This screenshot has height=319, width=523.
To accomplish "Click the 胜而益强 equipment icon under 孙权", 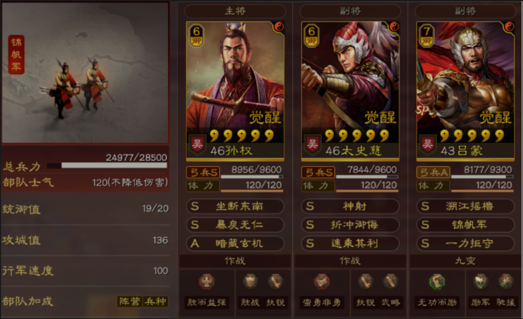I will tap(207, 281).
